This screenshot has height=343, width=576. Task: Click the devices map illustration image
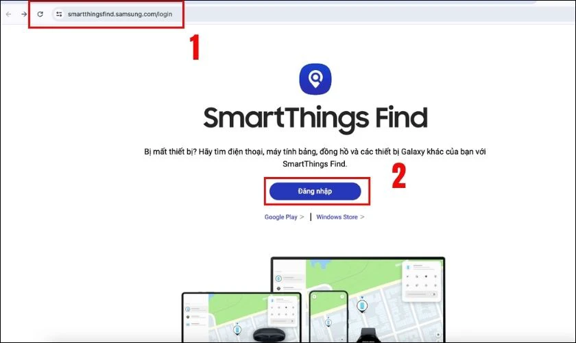pos(313,299)
